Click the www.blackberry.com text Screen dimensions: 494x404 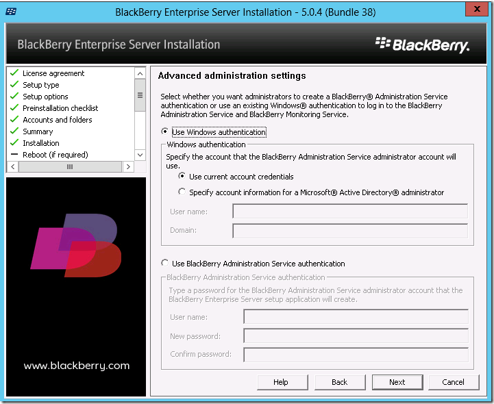77,366
